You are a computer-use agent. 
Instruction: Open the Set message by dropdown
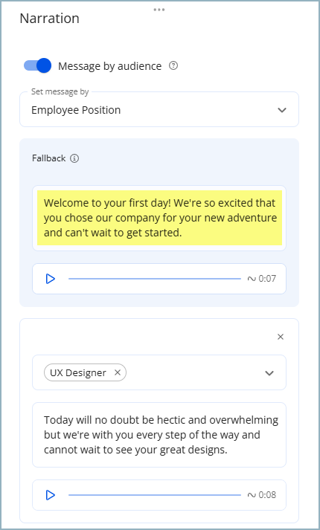[159, 109]
